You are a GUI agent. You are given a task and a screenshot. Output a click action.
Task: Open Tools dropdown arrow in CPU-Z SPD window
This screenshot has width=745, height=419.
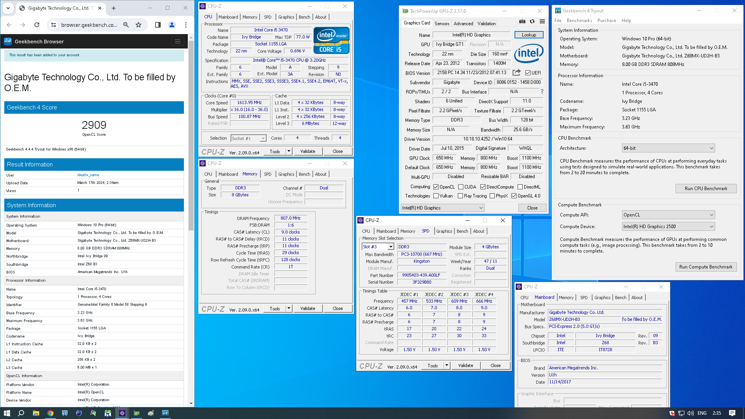pos(447,365)
